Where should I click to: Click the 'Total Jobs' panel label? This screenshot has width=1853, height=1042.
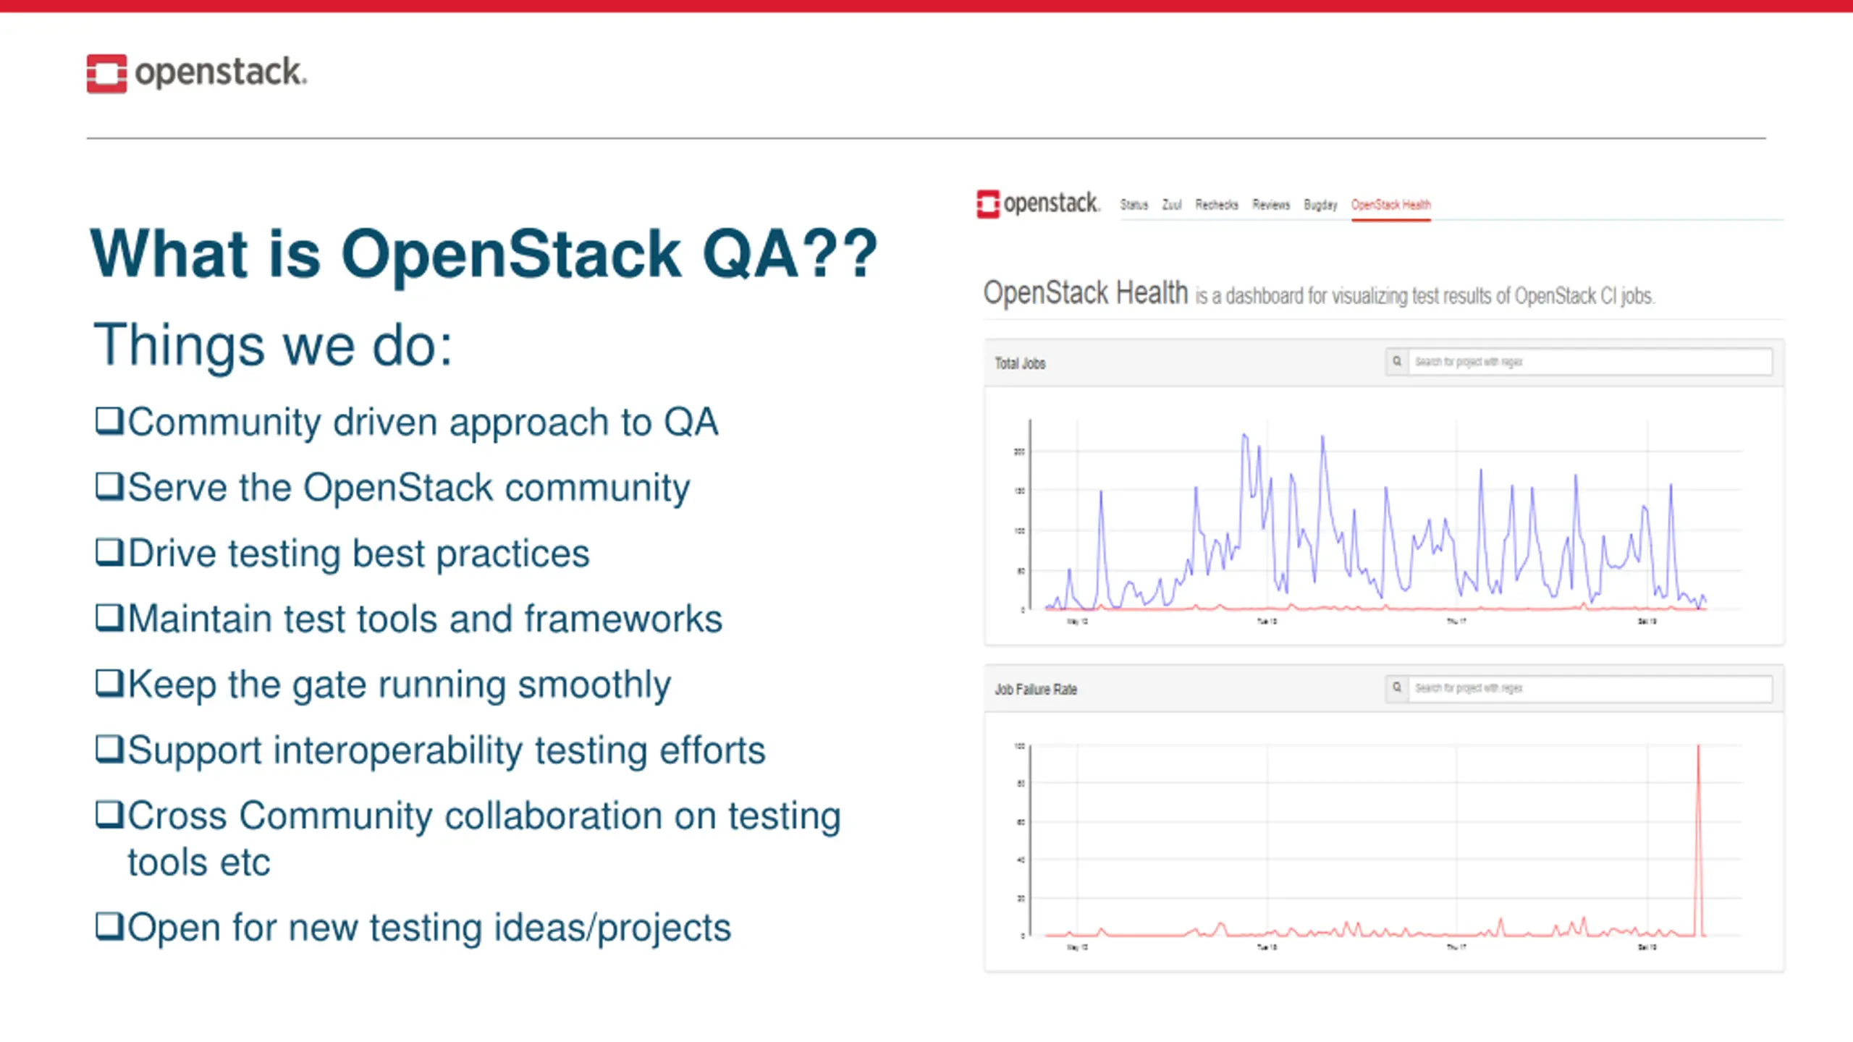pos(1020,363)
